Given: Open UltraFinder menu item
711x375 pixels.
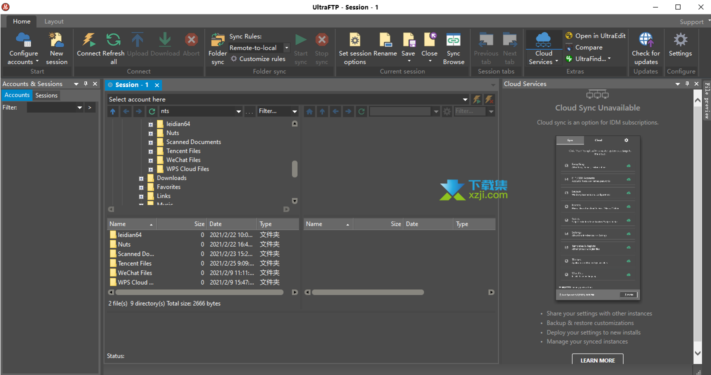Looking at the screenshot, I should pos(588,58).
